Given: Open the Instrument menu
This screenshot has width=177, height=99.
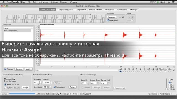Looking at the screenshot, I should tap(43, 2).
